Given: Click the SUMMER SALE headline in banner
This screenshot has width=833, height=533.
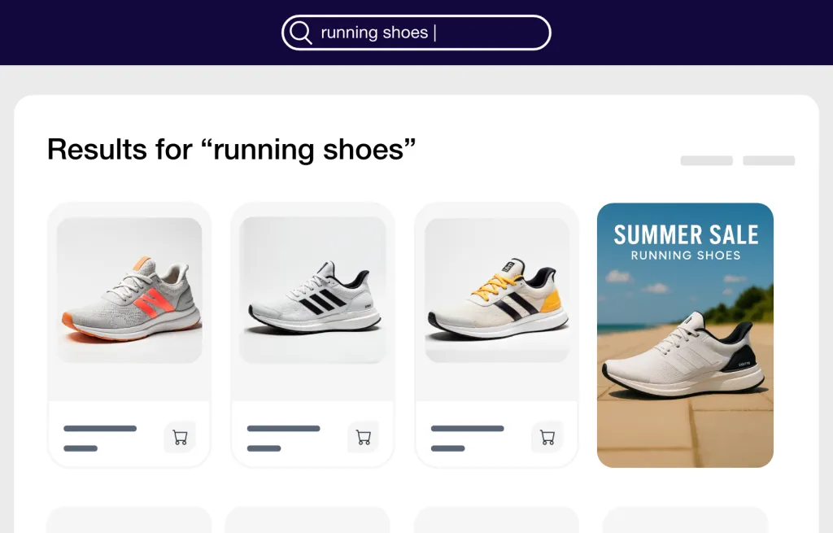Looking at the screenshot, I should tap(686, 235).
